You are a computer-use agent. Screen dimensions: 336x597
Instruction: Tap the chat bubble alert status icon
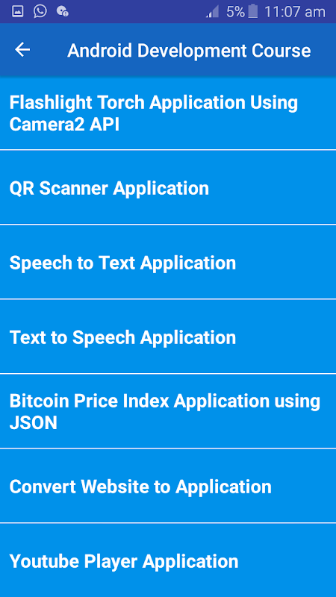point(63,11)
